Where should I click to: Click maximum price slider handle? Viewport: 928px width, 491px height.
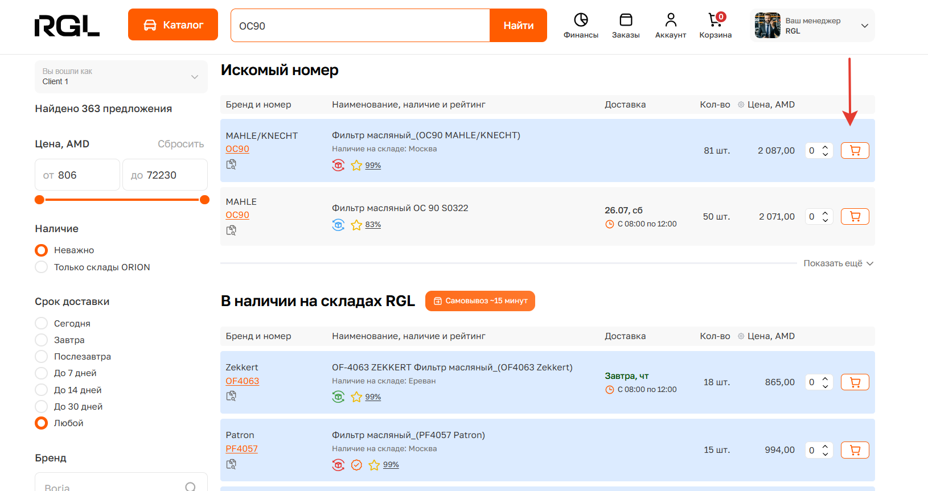(205, 200)
